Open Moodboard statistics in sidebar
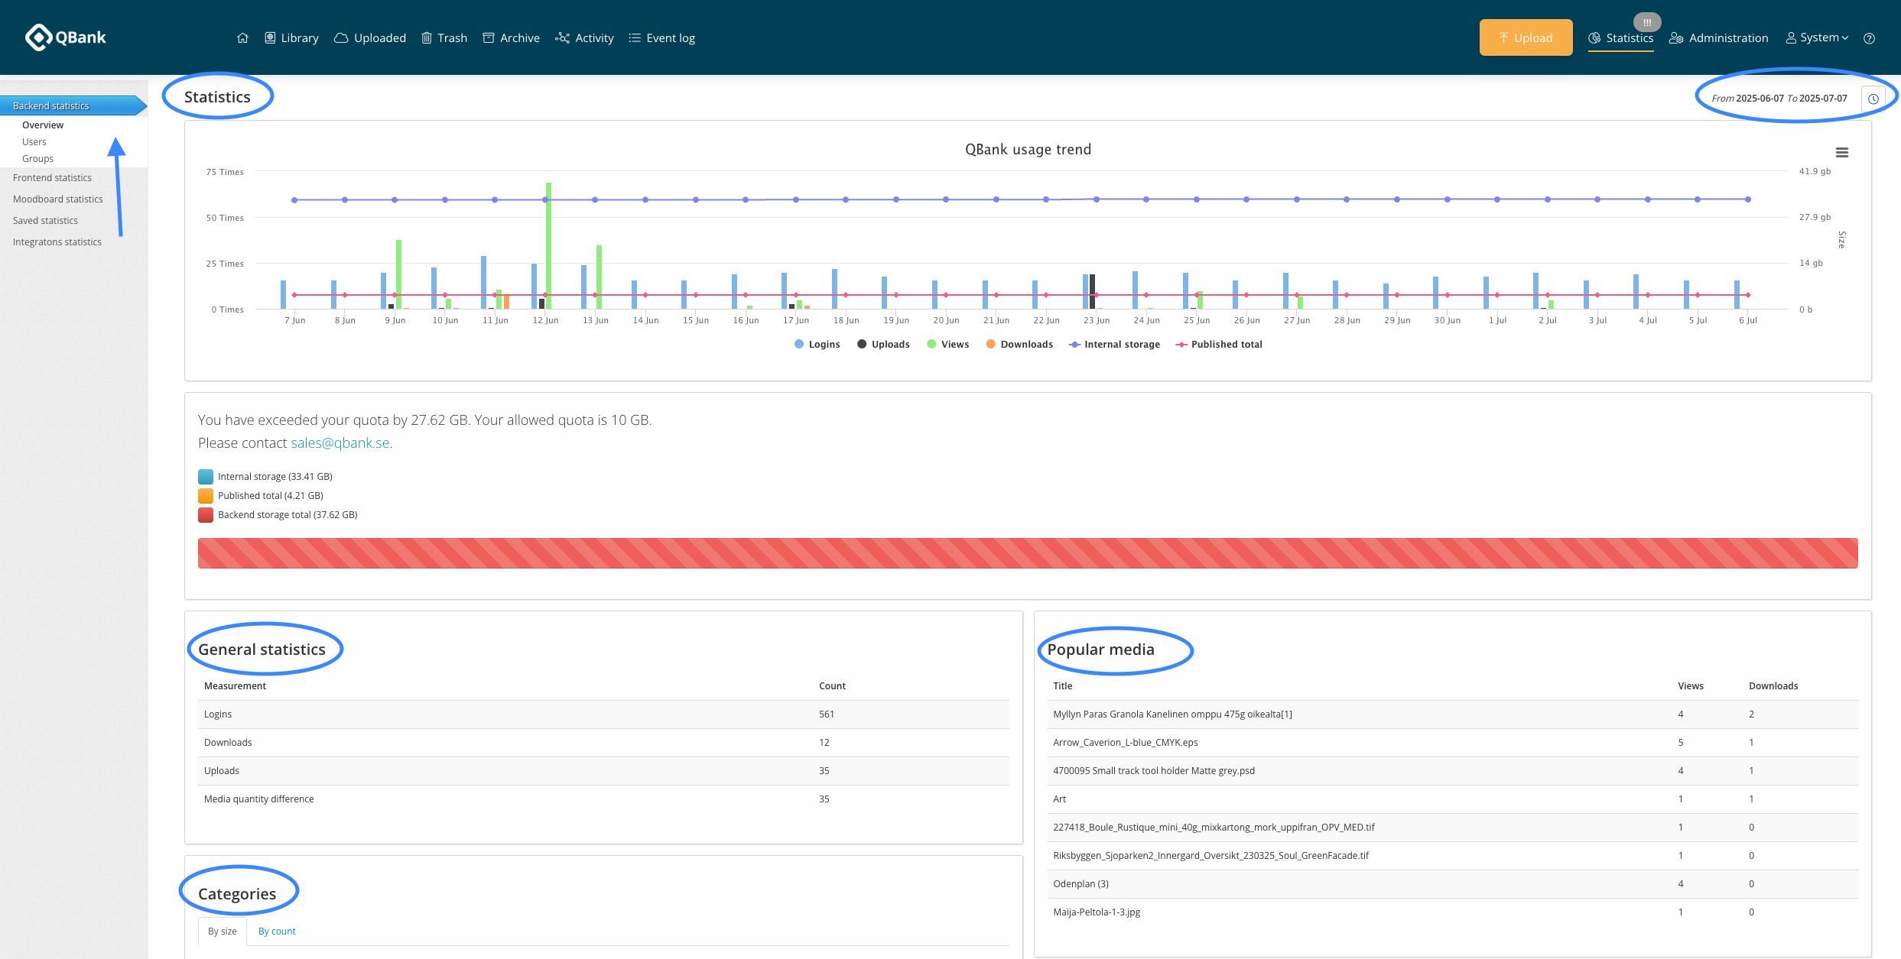 click(57, 199)
